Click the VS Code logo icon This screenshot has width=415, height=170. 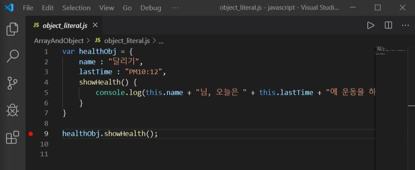tap(9, 8)
